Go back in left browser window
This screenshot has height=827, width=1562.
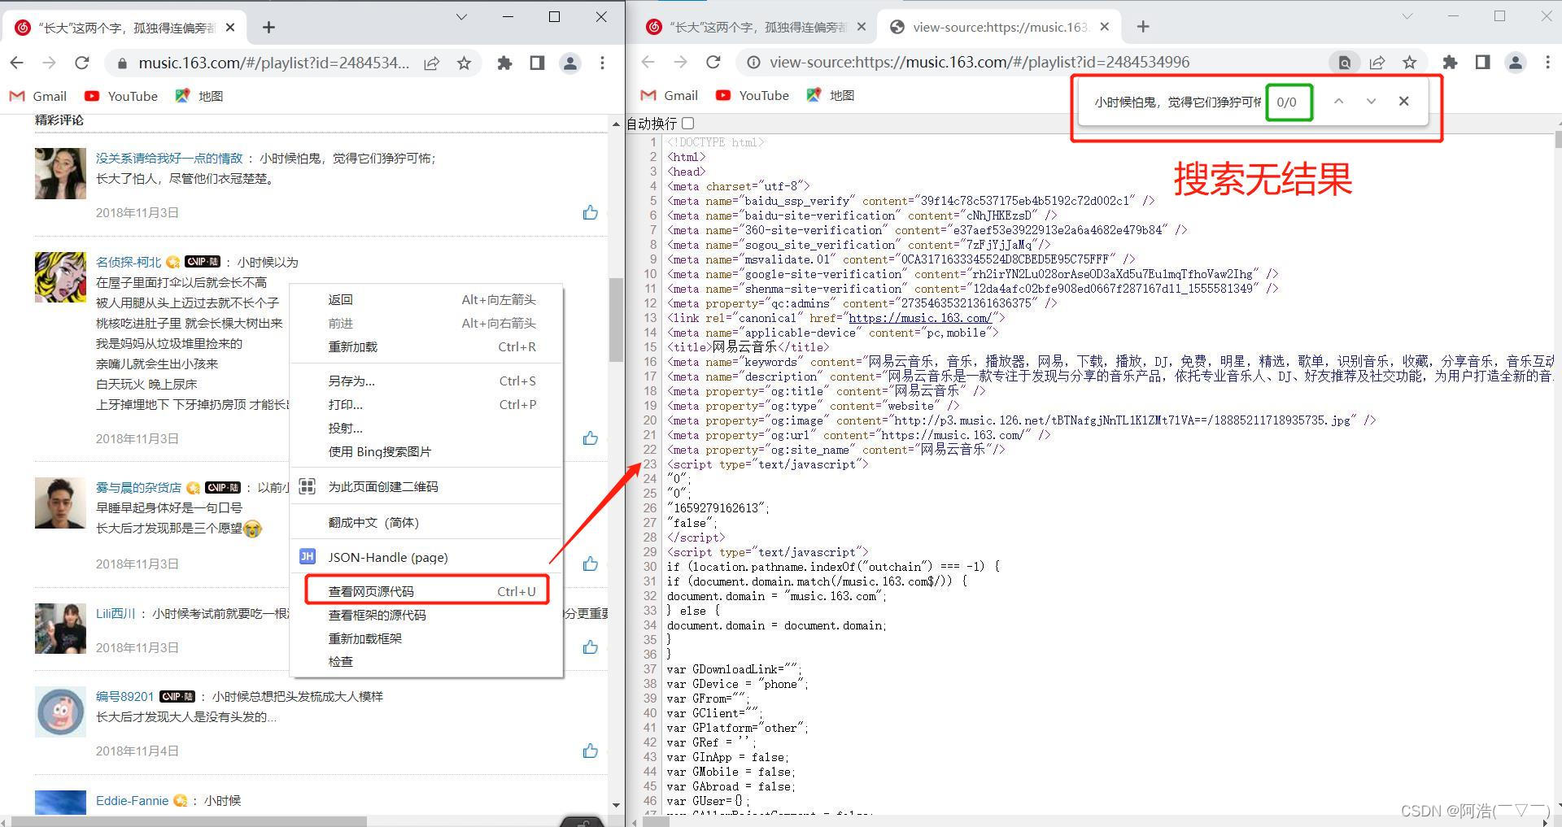(x=17, y=63)
